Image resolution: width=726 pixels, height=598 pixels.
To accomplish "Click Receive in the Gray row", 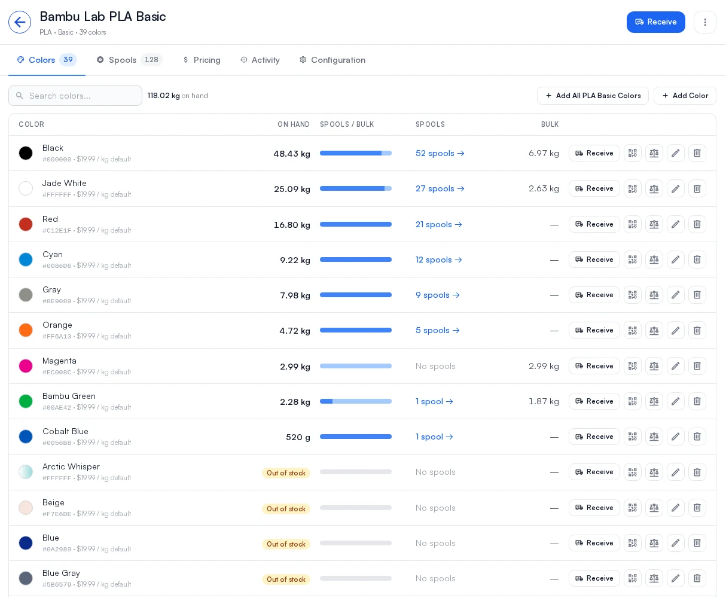I will pyautogui.click(x=594, y=295).
